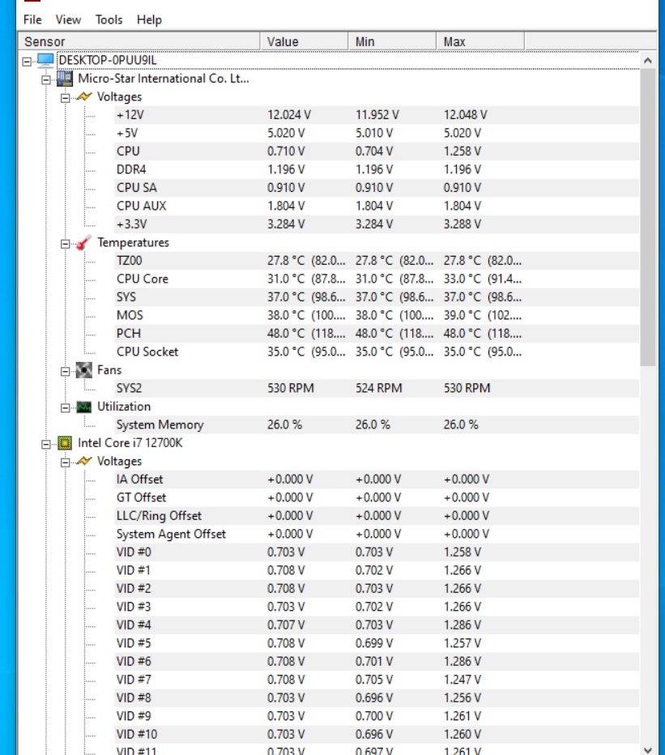
Task: Collapse the Micro-Star International node
Action: (x=45, y=80)
